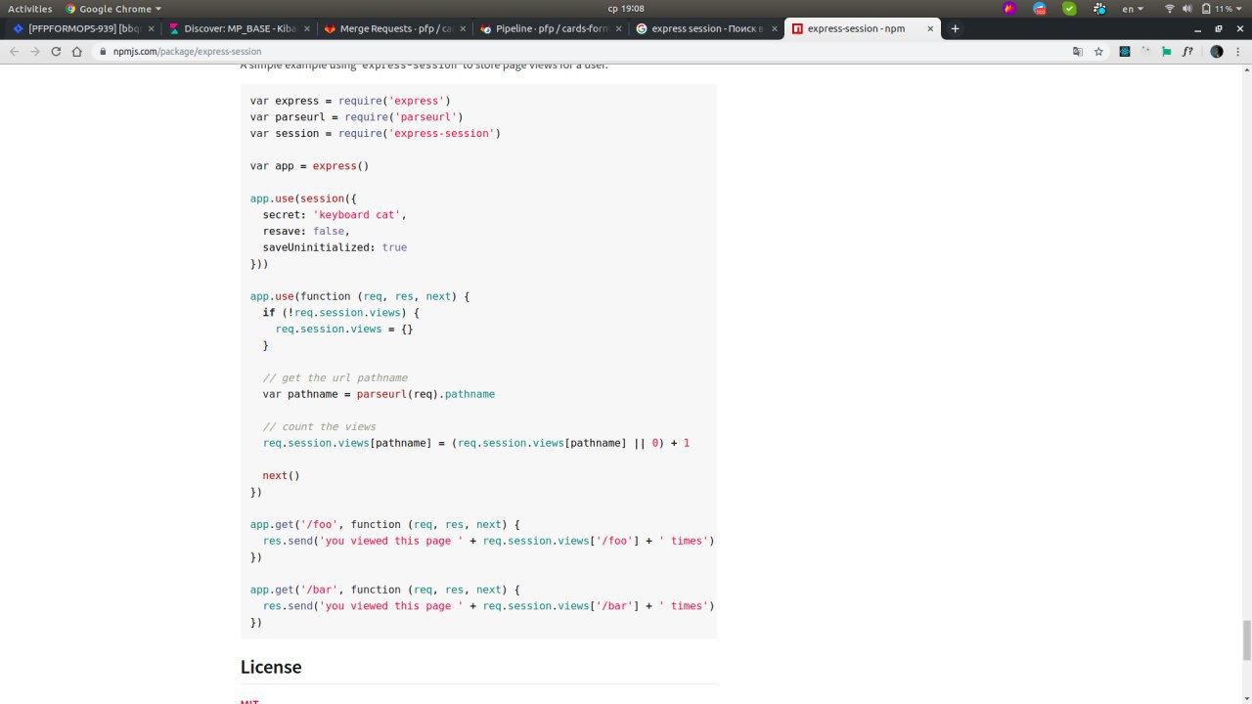
Task: Go back to the previous page
Action: 14,51
